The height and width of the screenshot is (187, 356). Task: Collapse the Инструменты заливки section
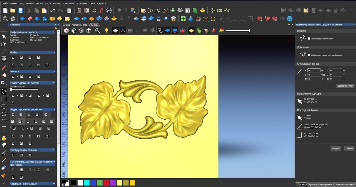click(54, 150)
